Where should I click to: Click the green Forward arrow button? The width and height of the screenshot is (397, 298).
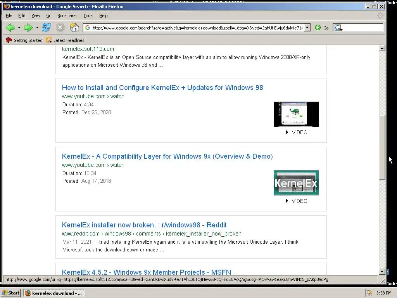coord(28,28)
